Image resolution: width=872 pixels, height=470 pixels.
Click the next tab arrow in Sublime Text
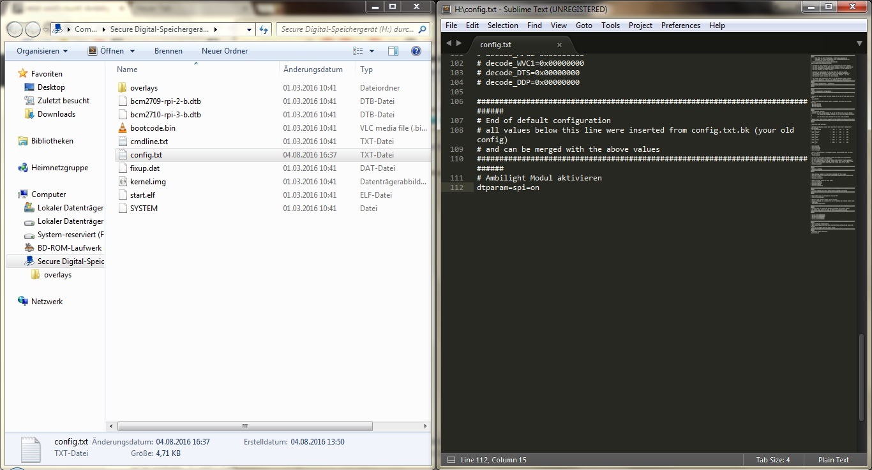point(458,43)
